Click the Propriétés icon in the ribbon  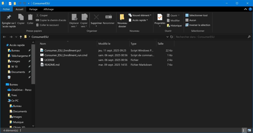160,18
